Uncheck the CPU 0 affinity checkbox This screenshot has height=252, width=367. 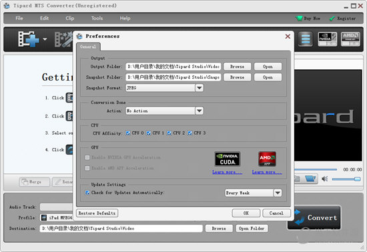[128, 133]
